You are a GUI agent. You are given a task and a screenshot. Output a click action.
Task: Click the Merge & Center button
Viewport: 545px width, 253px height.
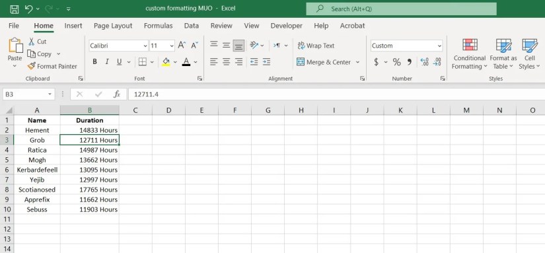(324, 62)
